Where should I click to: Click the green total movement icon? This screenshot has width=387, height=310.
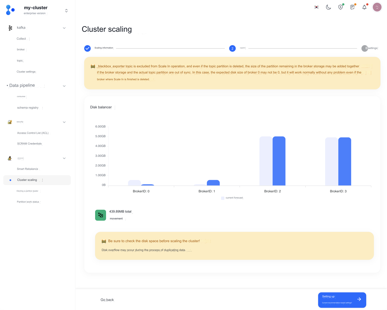[x=101, y=215]
